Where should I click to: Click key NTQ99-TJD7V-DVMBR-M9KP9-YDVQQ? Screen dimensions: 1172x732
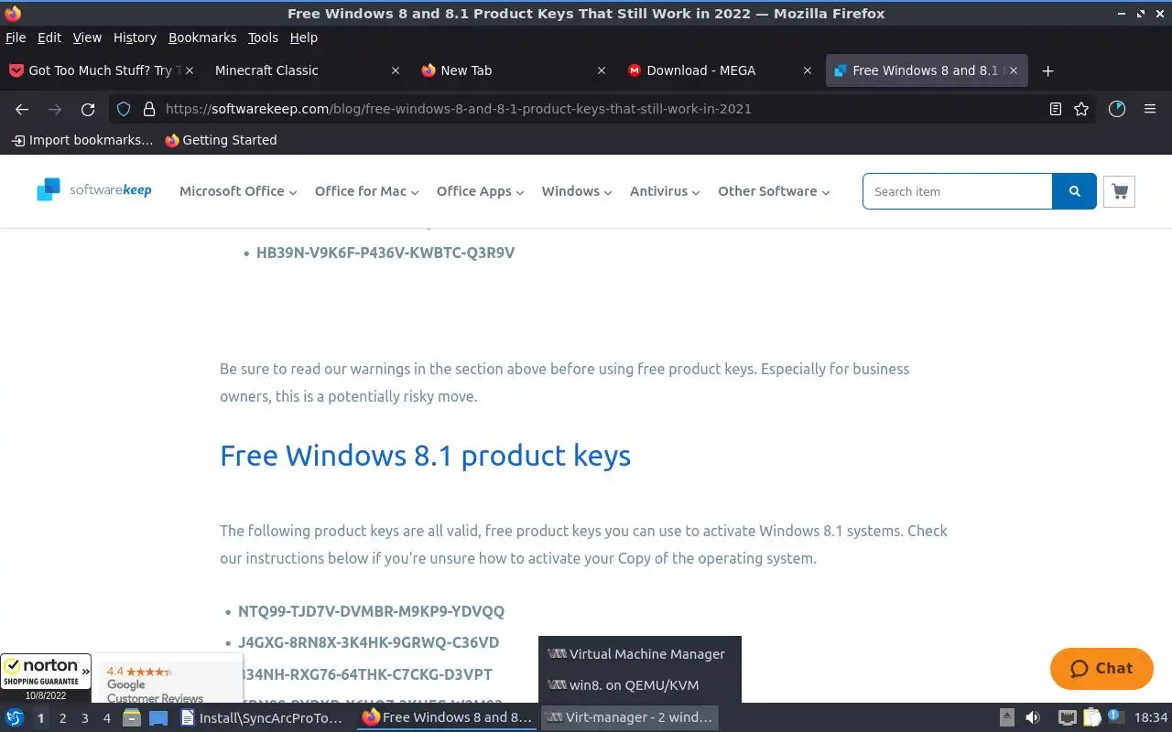tap(371, 611)
